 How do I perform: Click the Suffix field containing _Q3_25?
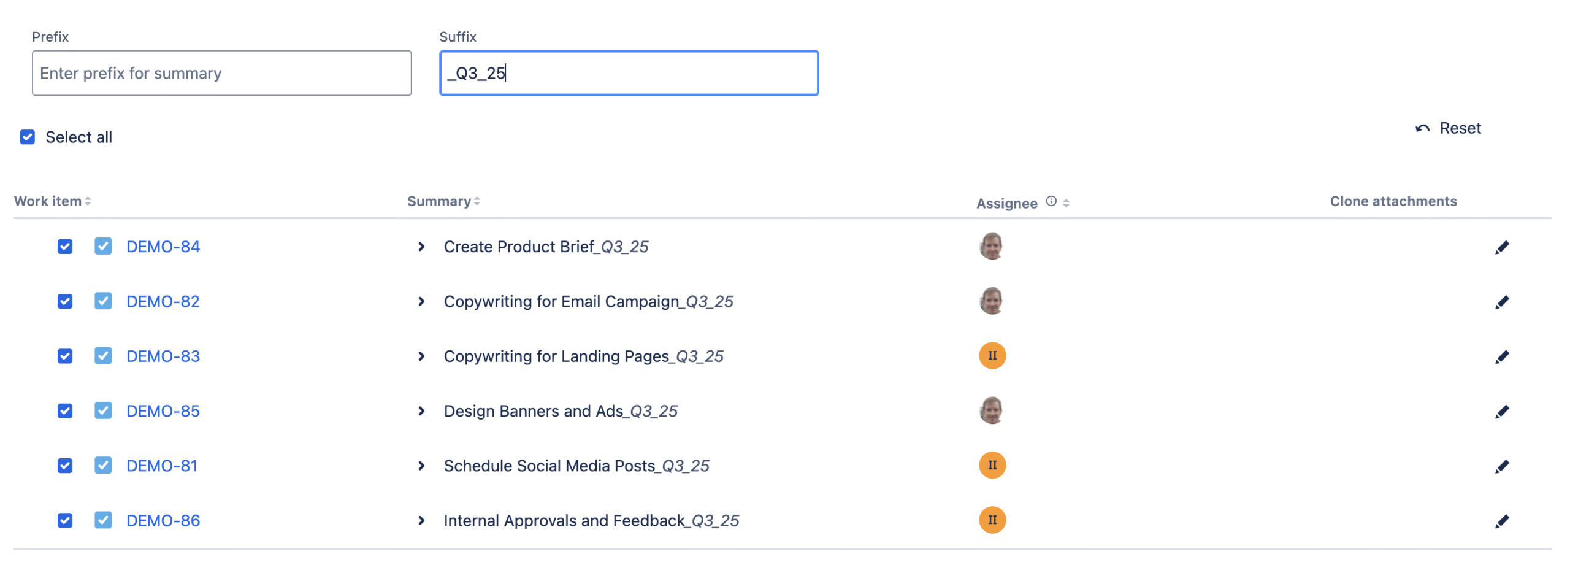click(x=629, y=73)
